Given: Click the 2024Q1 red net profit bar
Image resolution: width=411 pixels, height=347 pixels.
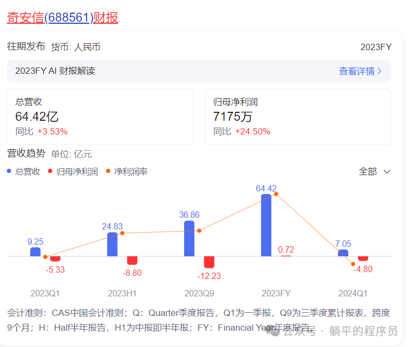Looking at the screenshot, I should point(363,259).
